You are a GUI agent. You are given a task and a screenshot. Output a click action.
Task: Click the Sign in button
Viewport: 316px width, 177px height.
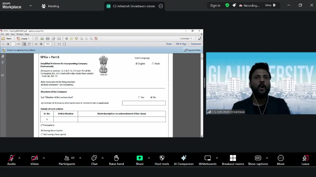tap(215, 6)
